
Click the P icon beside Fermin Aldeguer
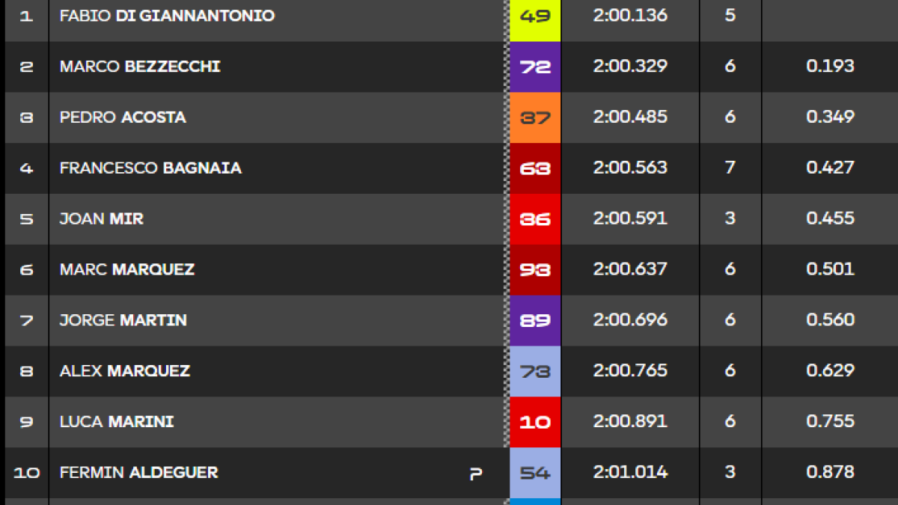point(476,474)
